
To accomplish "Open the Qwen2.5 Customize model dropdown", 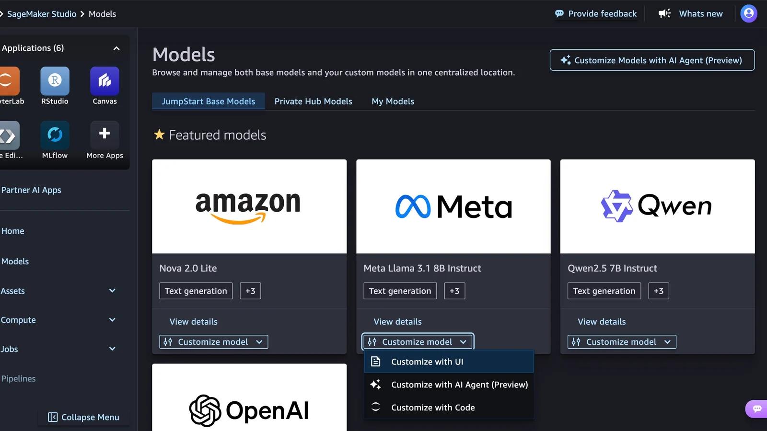I will pyautogui.click(x=621, y=341).
